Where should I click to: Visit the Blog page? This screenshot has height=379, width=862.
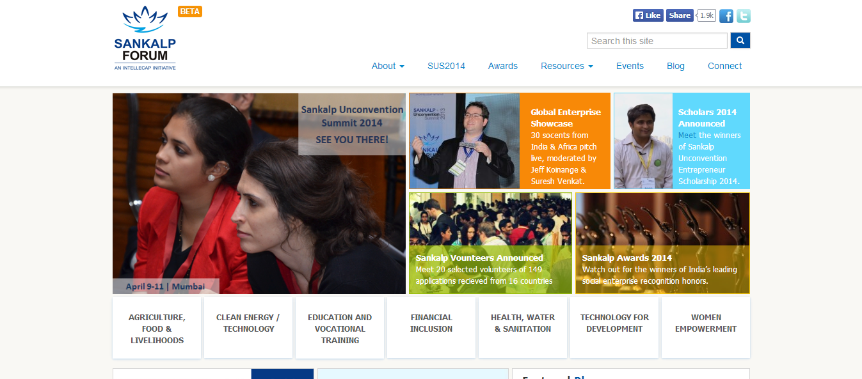676,66
